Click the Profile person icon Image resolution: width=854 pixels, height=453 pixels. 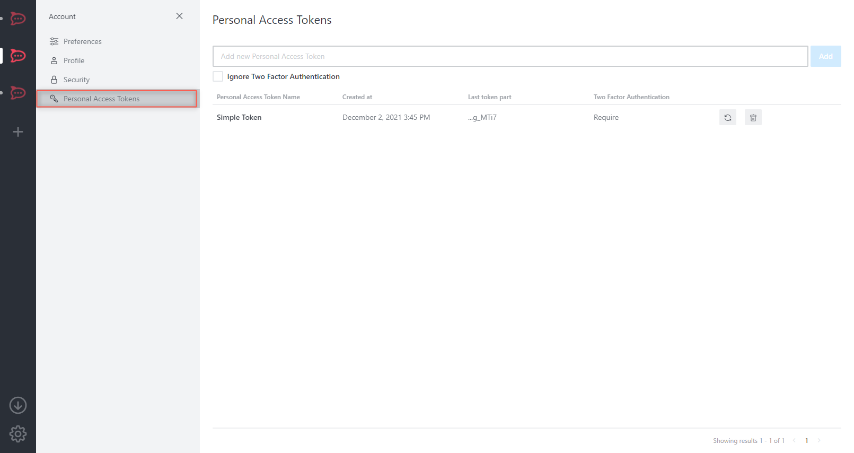click(x=54, y=60)
